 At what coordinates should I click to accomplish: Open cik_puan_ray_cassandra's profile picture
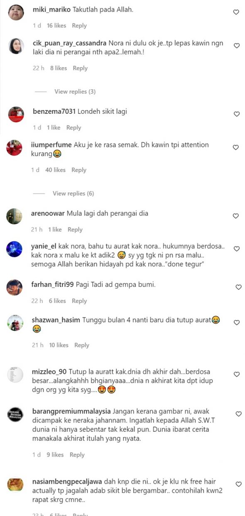point(16,46)
